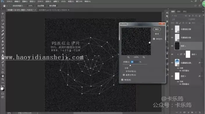
Task: Select the Clone Stamp tool
Action: pyautogui.click(x=3, y=41)
